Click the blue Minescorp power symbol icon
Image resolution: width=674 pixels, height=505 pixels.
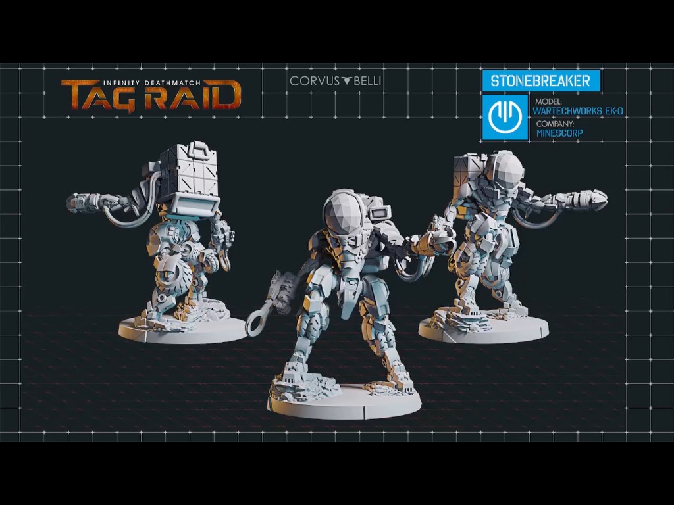point(505,117)
